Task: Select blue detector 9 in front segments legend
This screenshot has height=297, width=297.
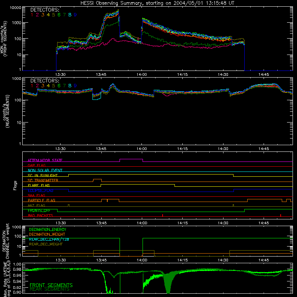Action: point(75,15)
